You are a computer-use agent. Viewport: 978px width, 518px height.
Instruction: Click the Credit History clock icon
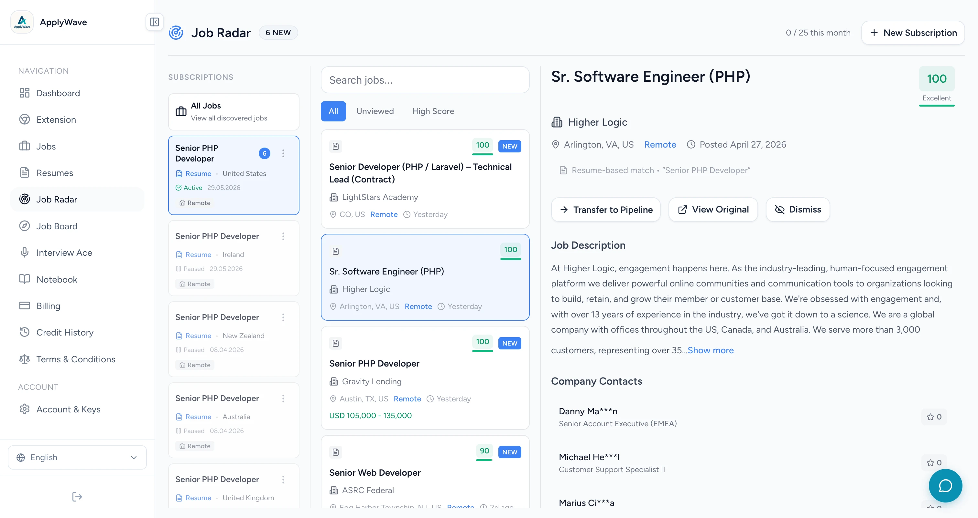[25, 332]
